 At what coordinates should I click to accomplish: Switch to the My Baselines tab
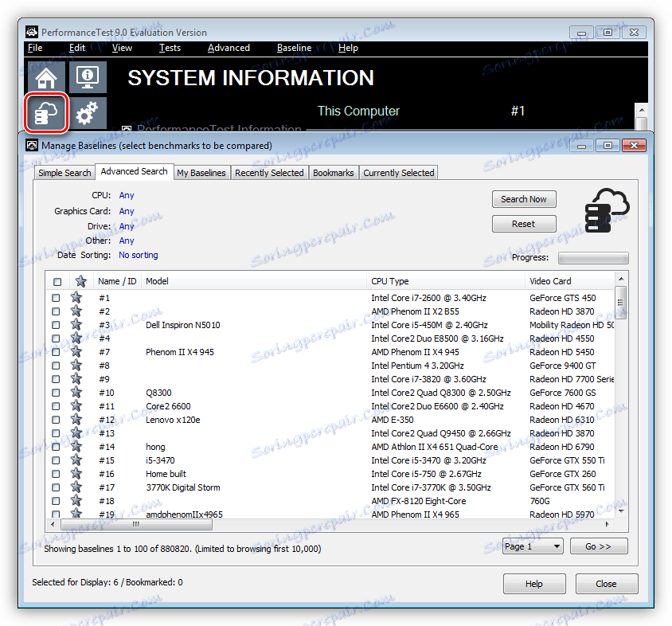point(201,173)
